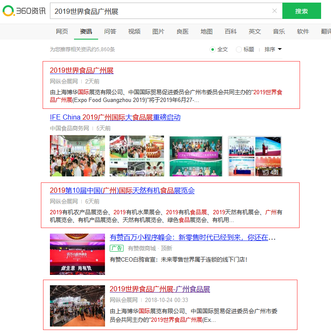Screen dimensions: 331x333
Task: Open IFE China 2019广州国际大食品展重磅启动 link
Action: click(115, 117)
